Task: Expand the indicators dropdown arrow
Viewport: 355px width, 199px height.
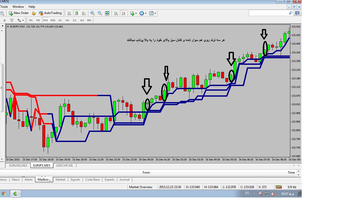Action: coord(136,13)
